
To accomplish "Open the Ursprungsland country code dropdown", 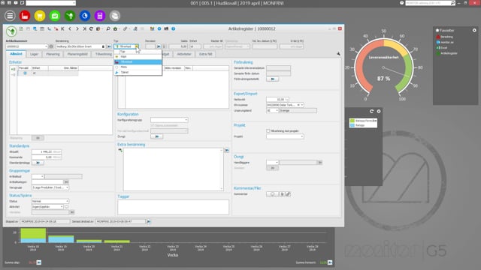I will click(277, 110).
